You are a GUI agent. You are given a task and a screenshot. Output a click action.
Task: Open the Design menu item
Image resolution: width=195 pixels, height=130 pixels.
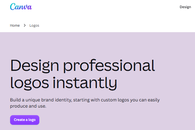coord(185,7)
